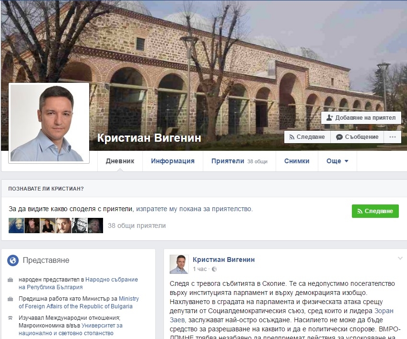Click the ПОЗНАВАТЕ ЛИ КРИСТИАН? heading

coord(46,189)
